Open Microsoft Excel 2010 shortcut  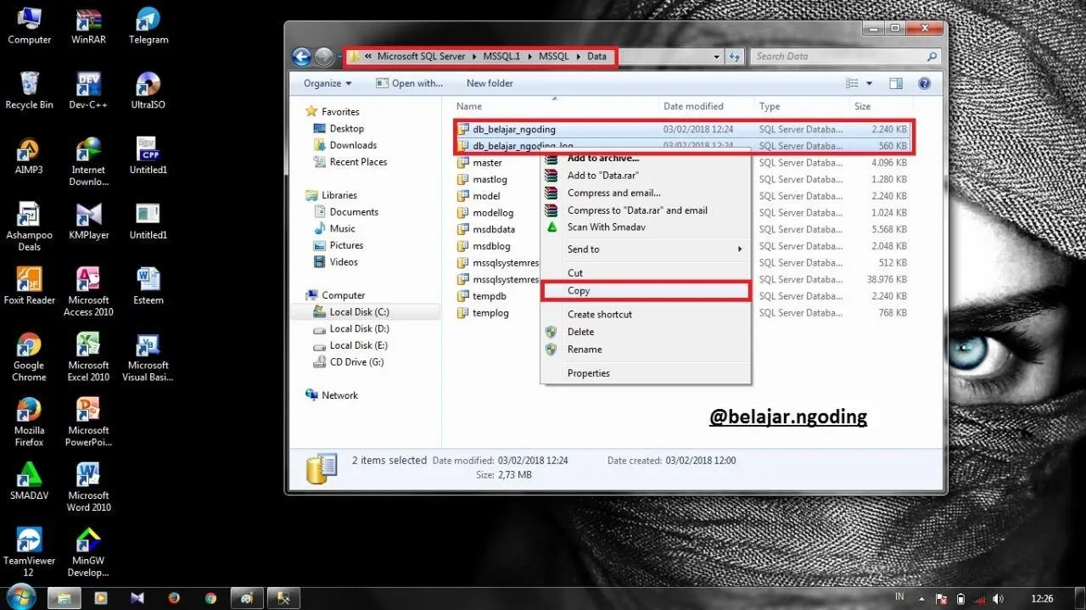coord(88,357)
